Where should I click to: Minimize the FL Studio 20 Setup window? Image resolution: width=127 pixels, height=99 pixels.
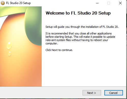(97, 3)
